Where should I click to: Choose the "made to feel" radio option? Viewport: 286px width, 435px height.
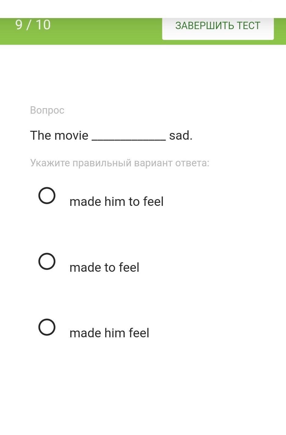point(47,261)
